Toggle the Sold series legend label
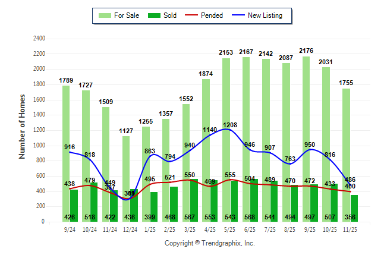The height and width of the screenshot is (258, 384). (x=169, y=15)
